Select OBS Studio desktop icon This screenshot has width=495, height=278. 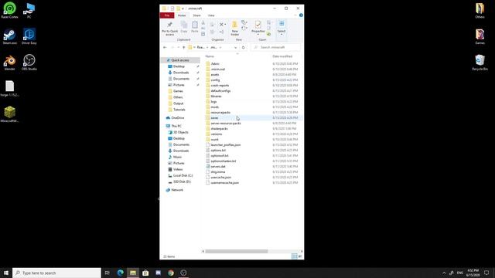[29, 63]
